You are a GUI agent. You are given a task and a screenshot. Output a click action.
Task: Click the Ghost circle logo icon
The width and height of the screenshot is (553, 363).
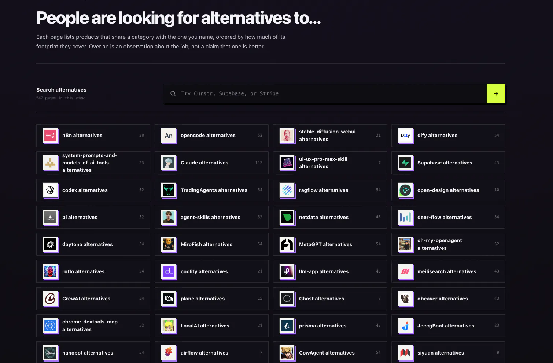[x=287, y=299]
